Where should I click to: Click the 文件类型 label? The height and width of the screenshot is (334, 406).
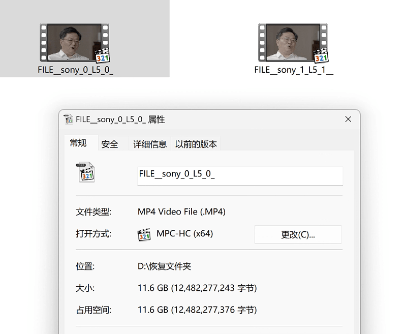pos(93,212)
